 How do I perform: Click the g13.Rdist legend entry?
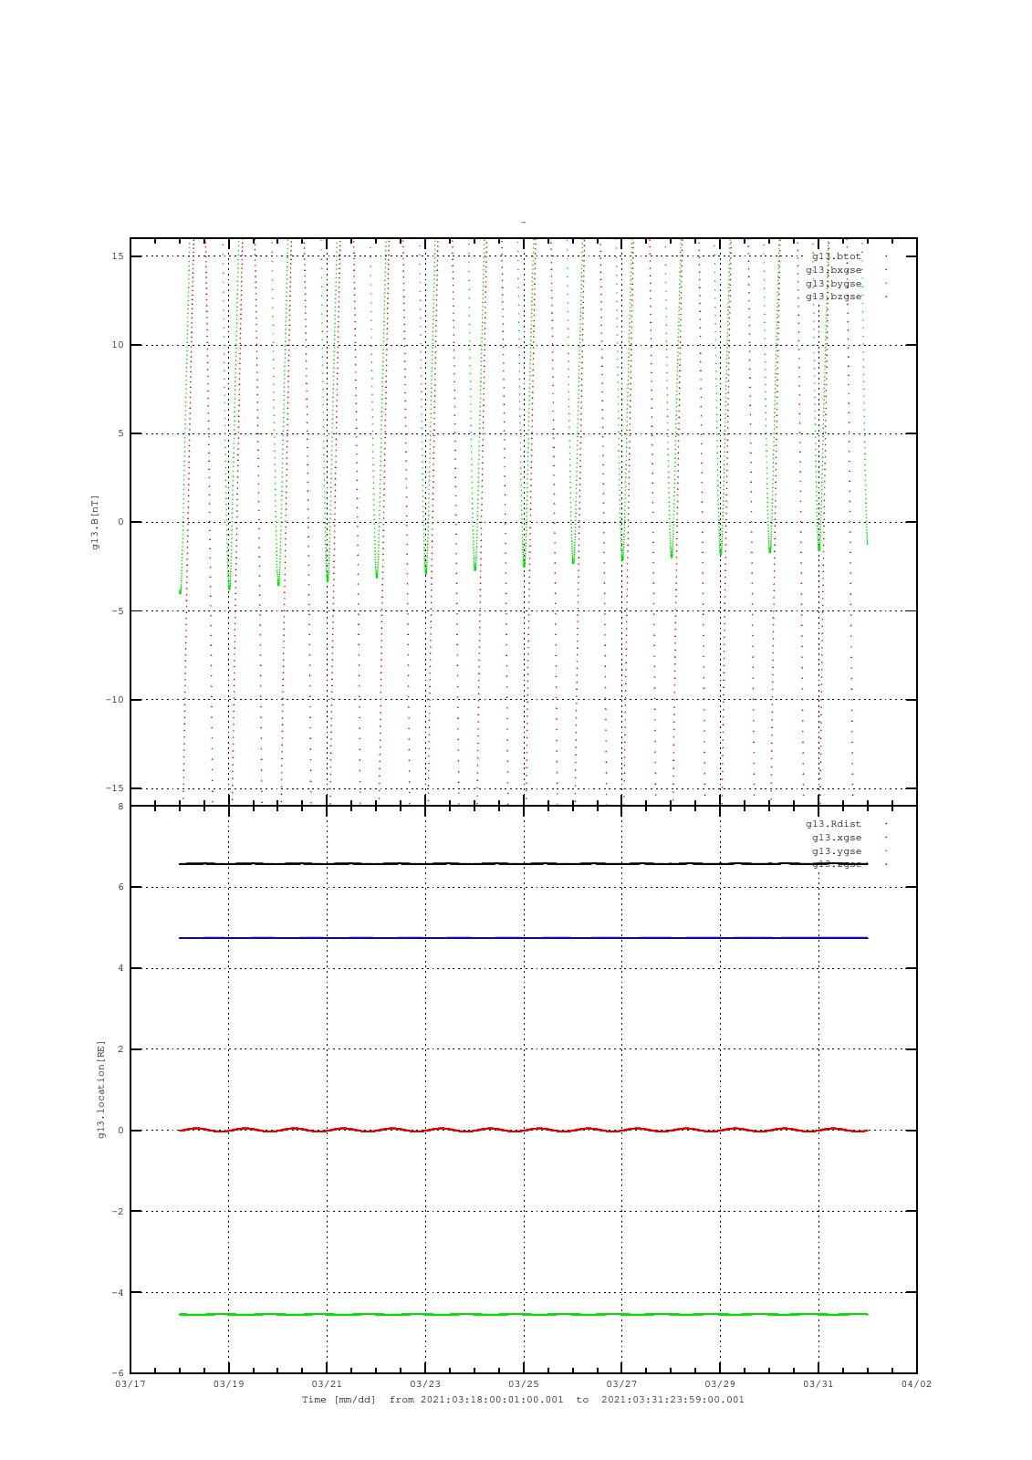point(833,824)
